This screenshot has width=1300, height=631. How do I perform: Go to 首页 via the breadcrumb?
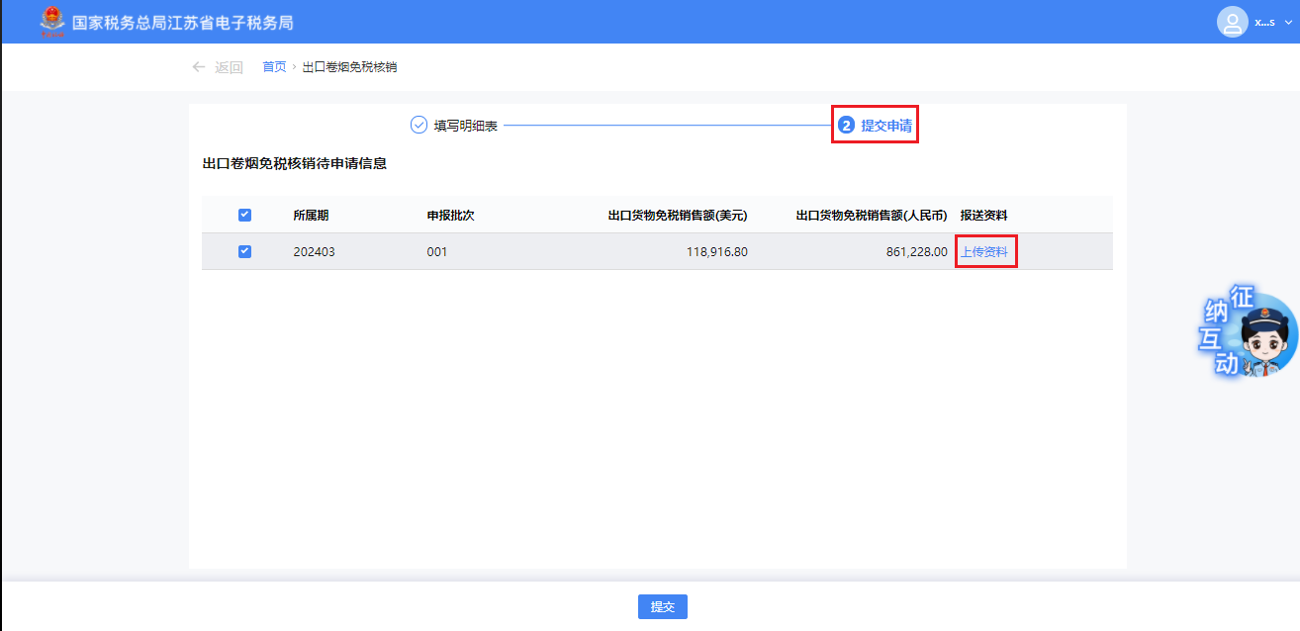click(274, 67)
